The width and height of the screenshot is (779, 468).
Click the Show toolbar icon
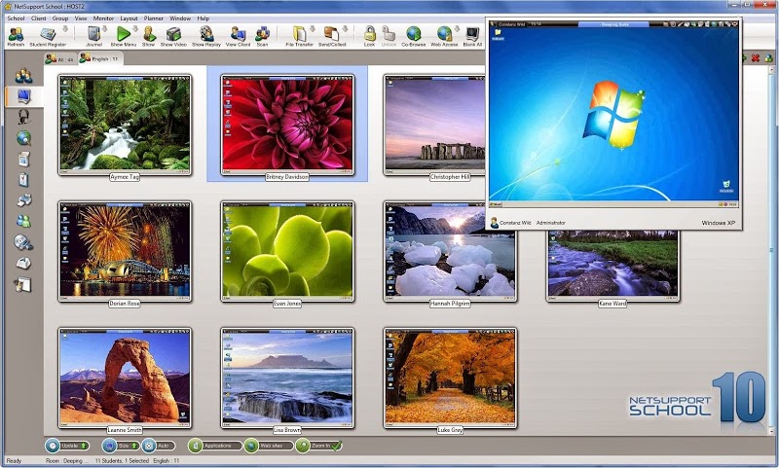[149, 36]
